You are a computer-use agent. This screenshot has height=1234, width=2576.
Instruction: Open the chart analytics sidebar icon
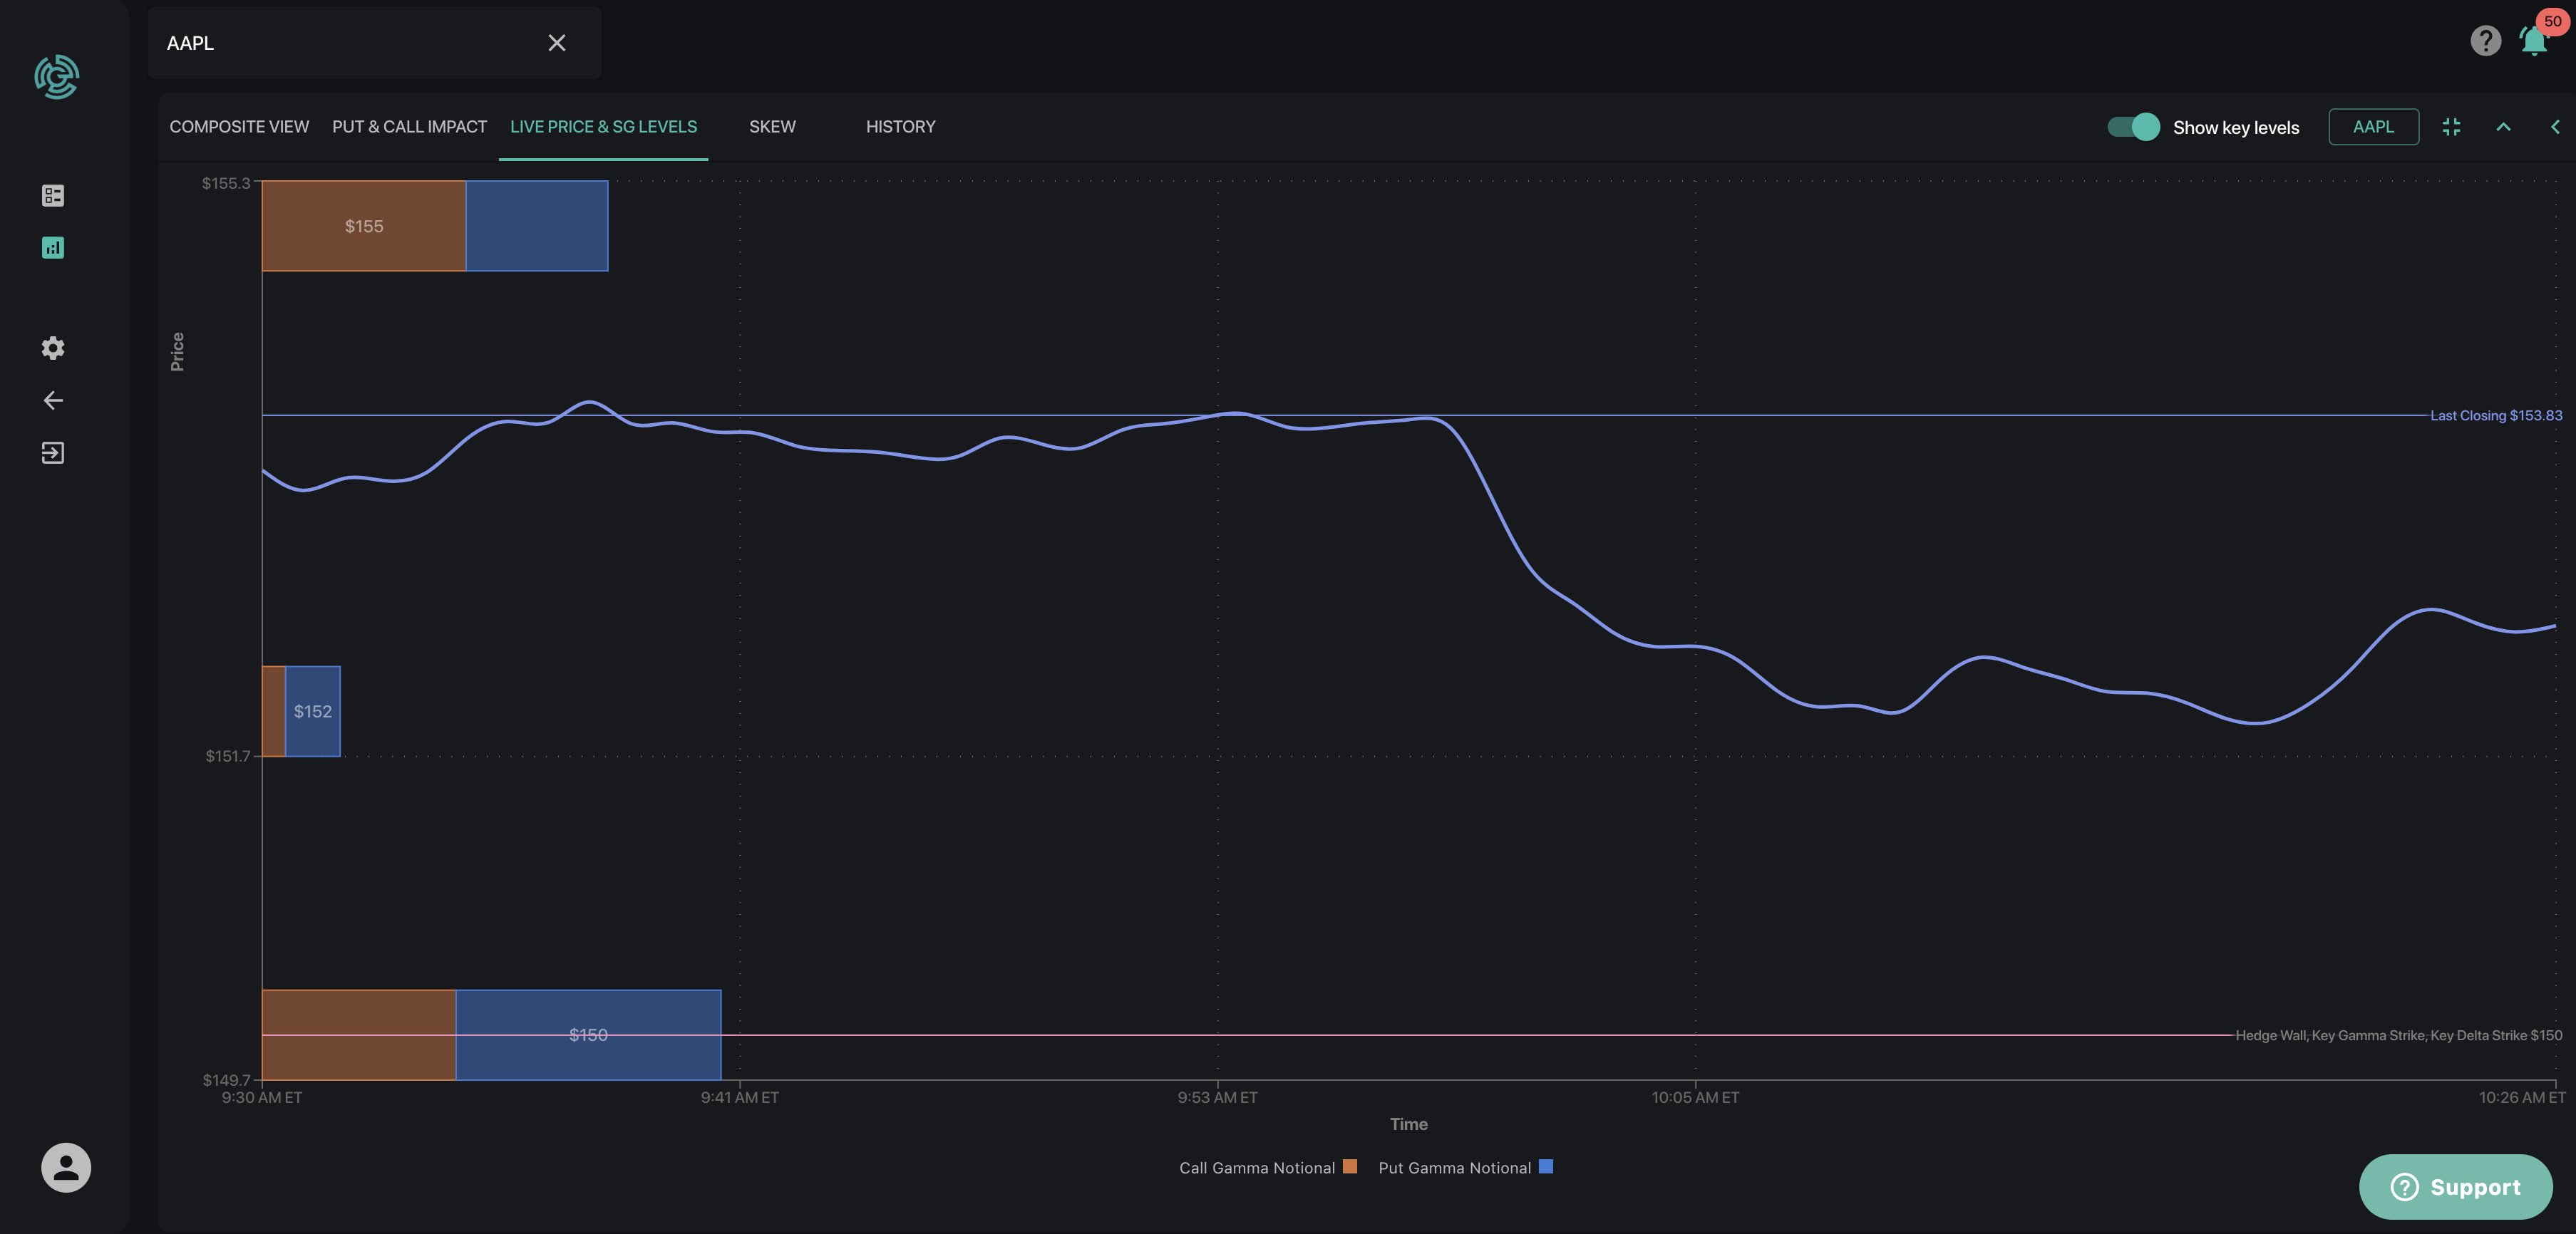[53, 248]
